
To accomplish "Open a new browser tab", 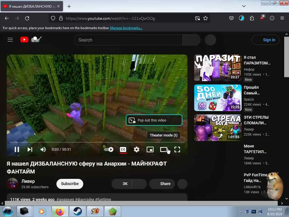I will point(69,6).
